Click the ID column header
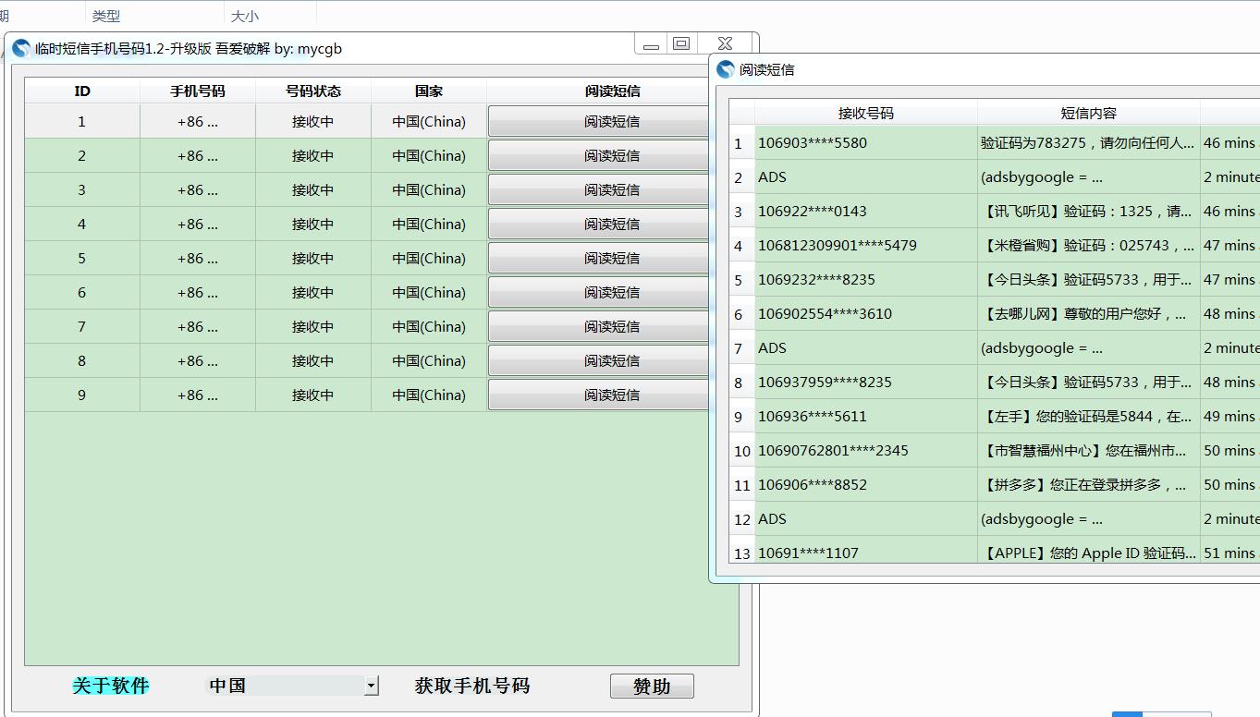This screenshot has height=717, width=1260. pos(82,91)
